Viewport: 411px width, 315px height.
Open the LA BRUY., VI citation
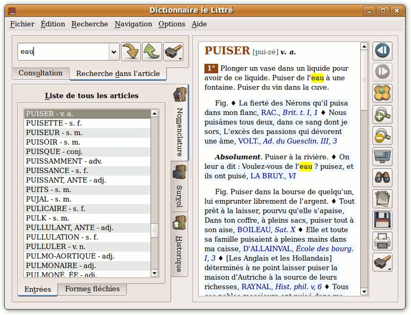[273, 176]
